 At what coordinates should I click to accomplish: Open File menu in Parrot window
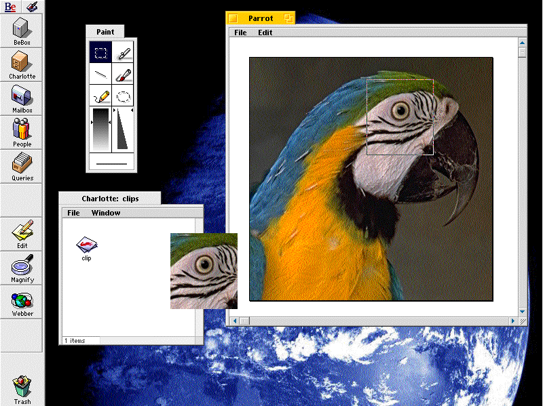[x=240, y=33]
